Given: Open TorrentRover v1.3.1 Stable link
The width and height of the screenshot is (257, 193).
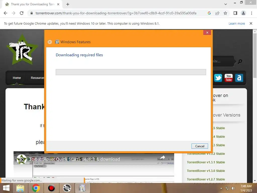Looking at the screenshot, I should (x=206, y=162).
